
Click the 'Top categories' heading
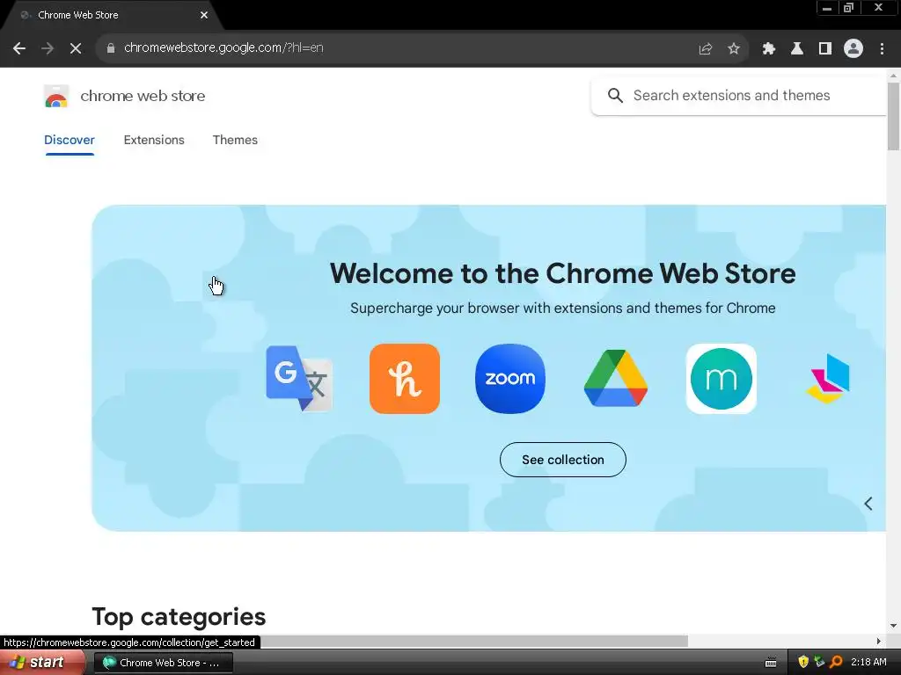[x=179, y=617]
